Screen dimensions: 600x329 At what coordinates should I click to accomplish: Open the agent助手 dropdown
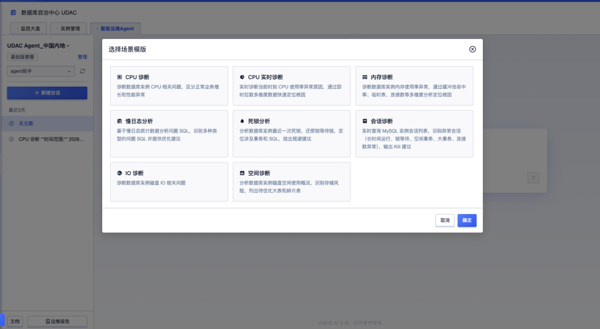[41, 71]
